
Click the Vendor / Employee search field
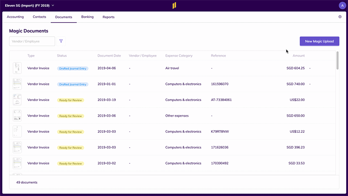pos(32,41)
